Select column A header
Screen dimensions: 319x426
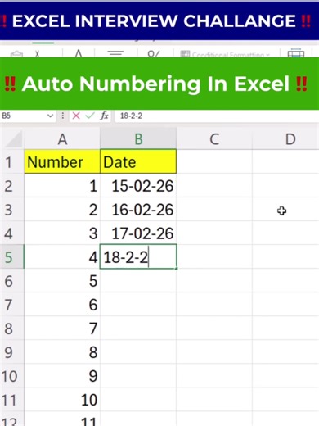tap(62, 139)
